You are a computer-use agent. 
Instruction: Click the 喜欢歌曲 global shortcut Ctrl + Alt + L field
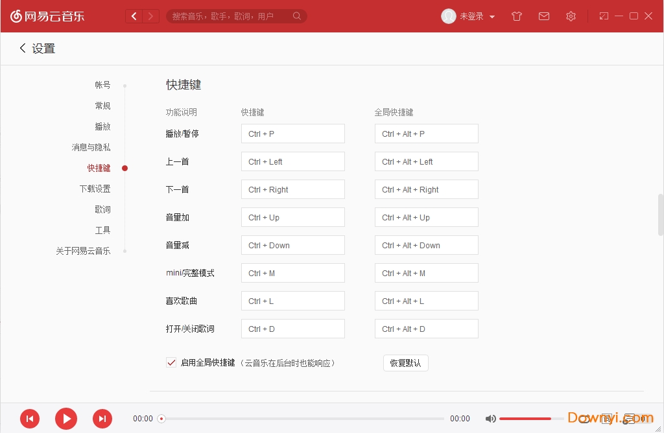coord(426,301)
